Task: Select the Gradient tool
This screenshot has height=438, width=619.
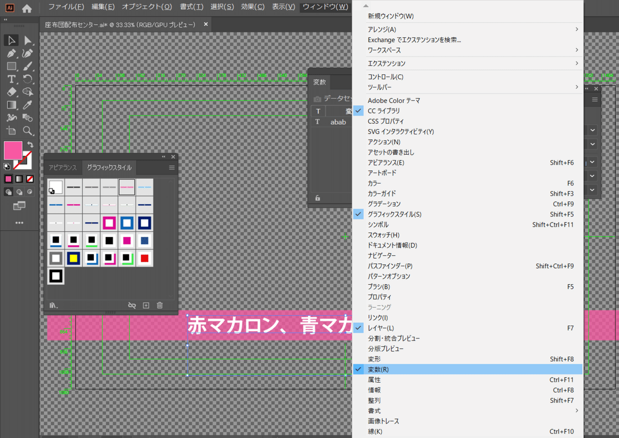Action: pos(11,105)
